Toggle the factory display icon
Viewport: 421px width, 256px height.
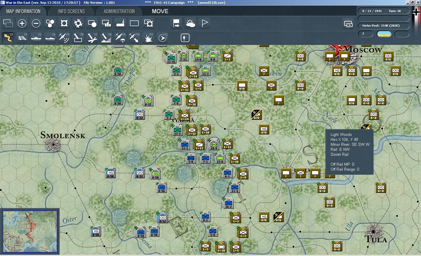click(x=120, y=23)
